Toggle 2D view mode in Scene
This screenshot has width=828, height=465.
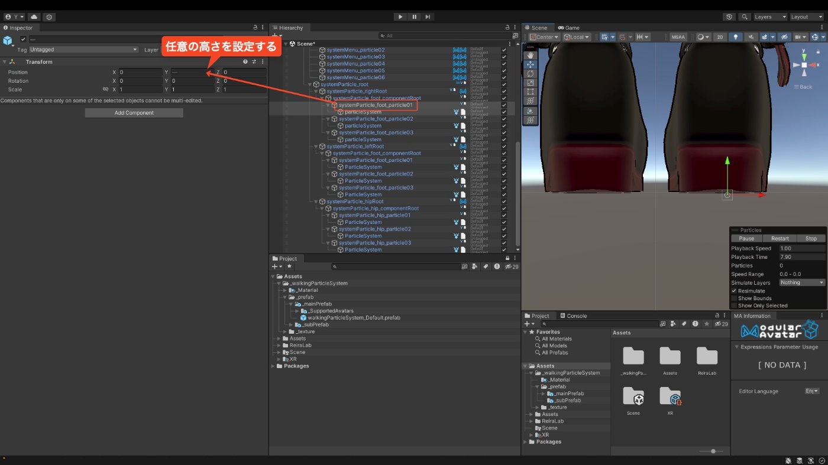point(720,37)
